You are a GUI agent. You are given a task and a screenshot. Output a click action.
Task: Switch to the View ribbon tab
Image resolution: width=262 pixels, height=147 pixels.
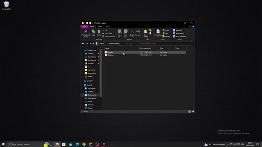[x=108, y=27]
